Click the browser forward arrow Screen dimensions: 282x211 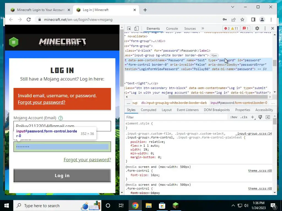click(x=20, y=20)
